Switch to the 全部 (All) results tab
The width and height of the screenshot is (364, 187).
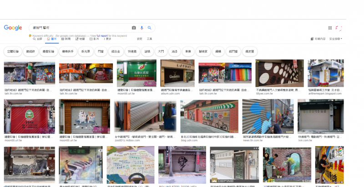(x=37, y=39)
